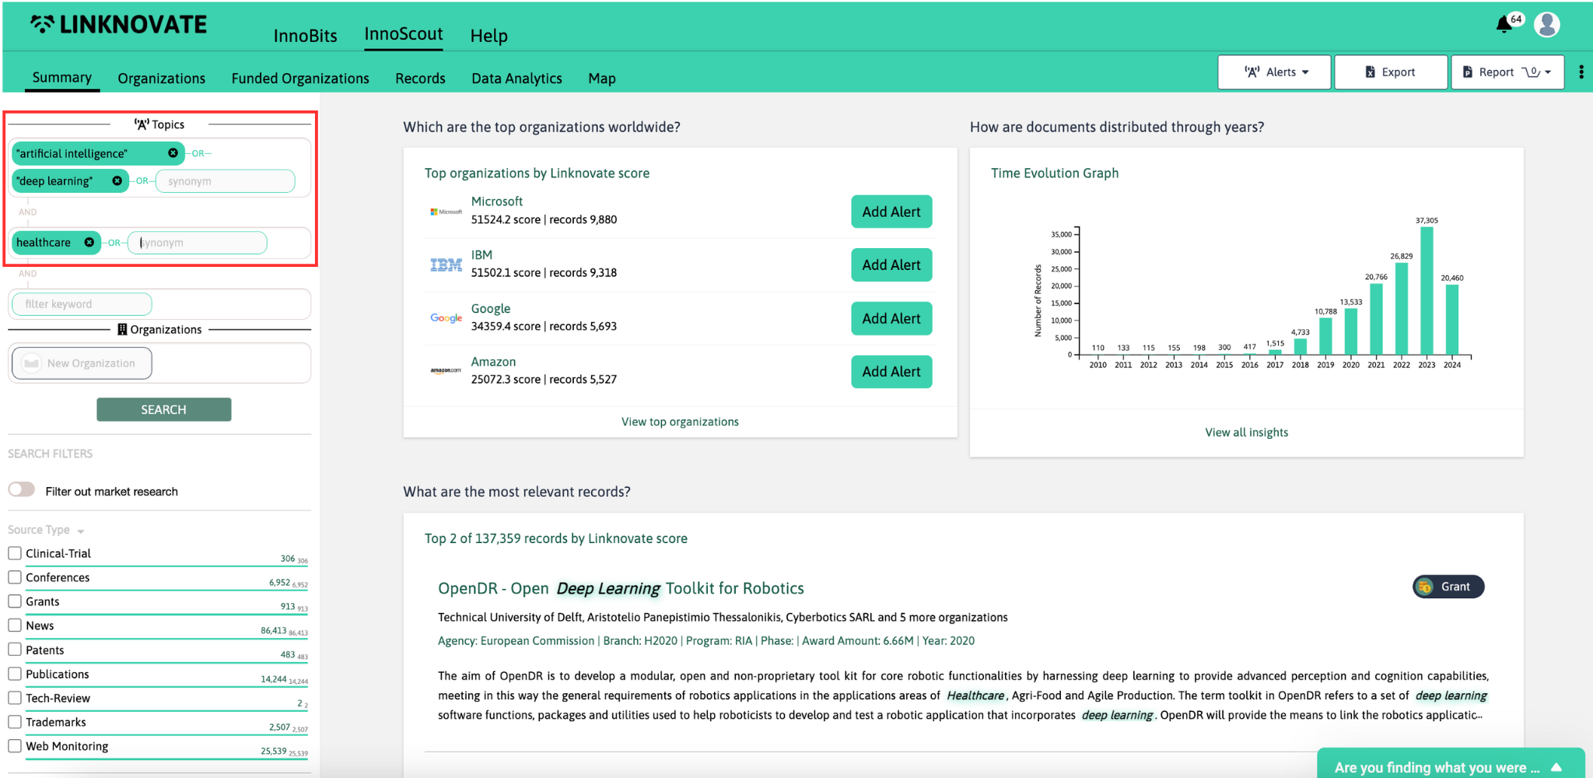The image size is (1593, 778).
Task: Remove the healthcare topic tag
Action: pos(89,243)
